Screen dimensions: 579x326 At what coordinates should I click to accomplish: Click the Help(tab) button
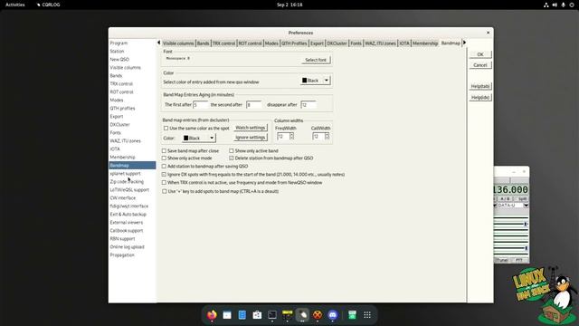click(480, 86)
